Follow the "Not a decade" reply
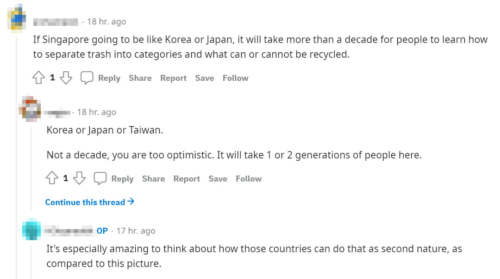 tap(249, 179)
